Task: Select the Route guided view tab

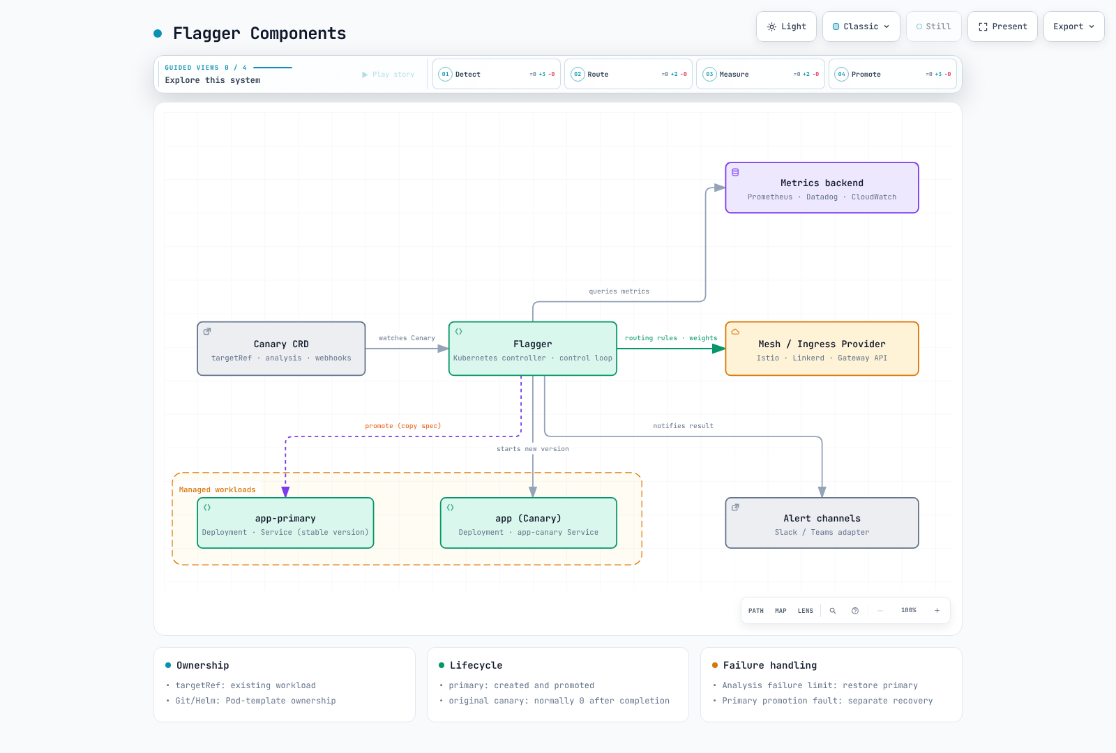Action: (628, 74)
